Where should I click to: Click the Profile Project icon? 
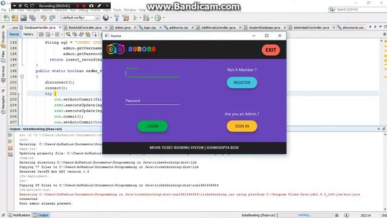point(158,18)
